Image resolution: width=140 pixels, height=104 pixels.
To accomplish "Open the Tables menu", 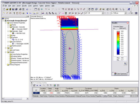I will click(41, 6).
